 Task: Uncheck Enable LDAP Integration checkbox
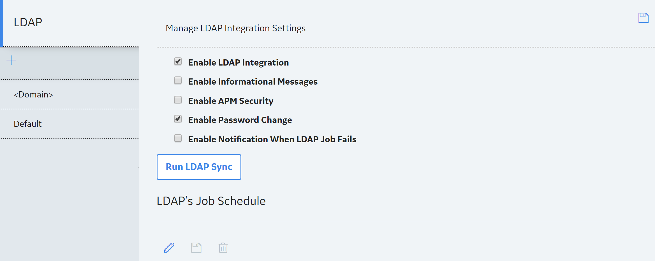pyautogui.click(x=178, y=61)
